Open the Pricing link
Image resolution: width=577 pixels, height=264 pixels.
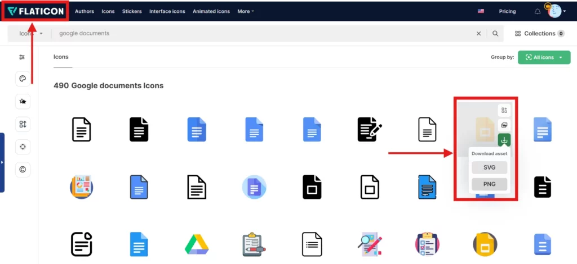(507, 11)
